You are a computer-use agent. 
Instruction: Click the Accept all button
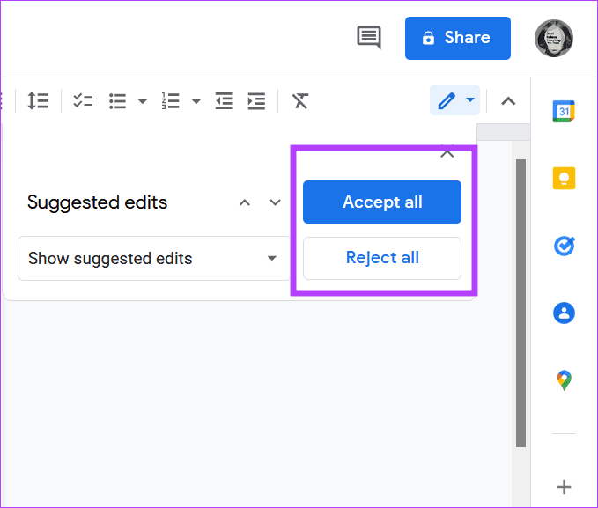382,202
